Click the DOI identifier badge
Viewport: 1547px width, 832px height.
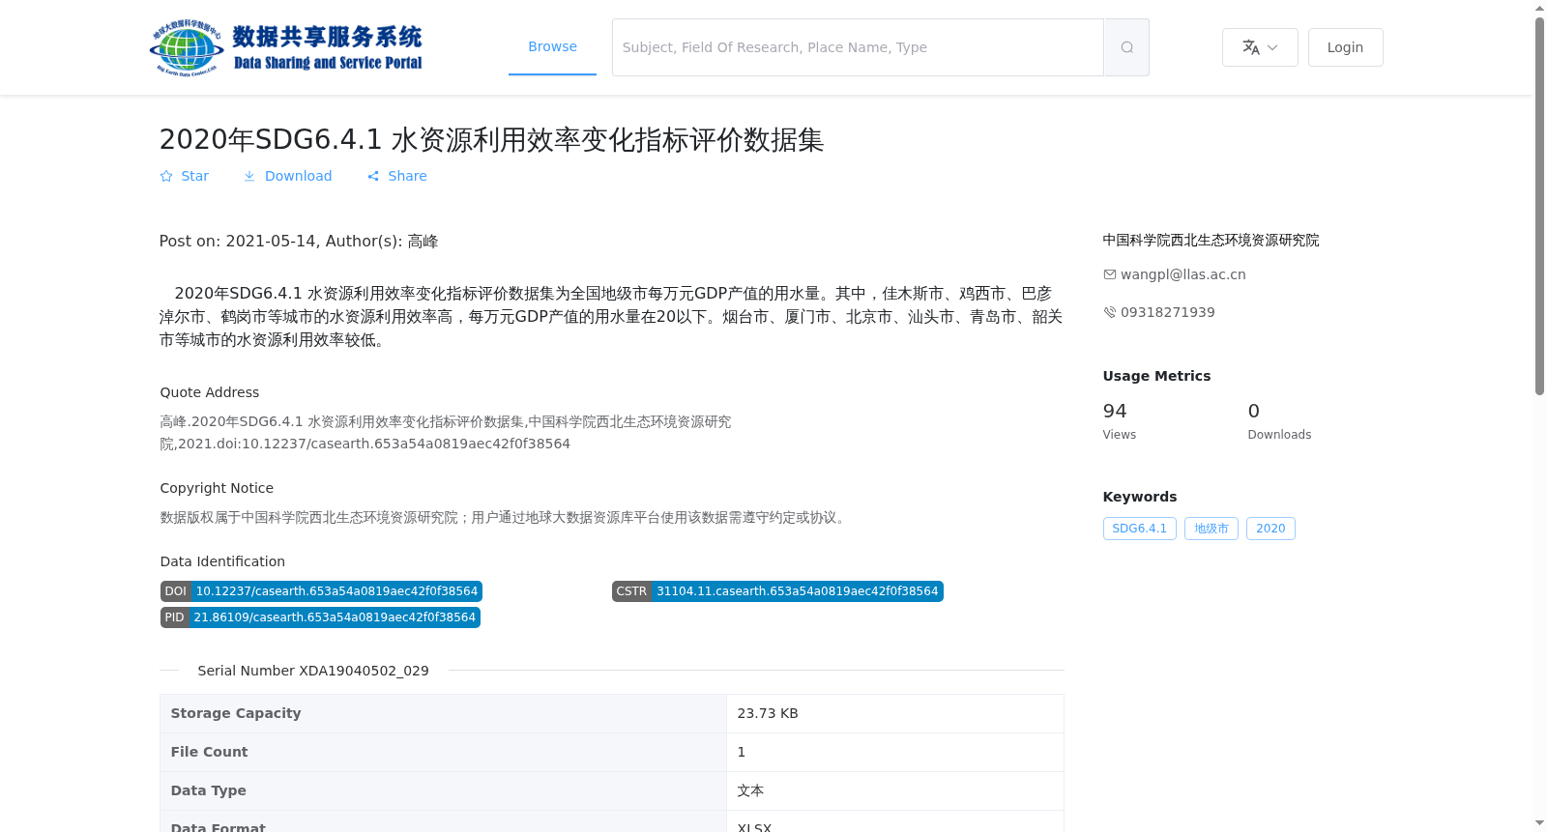click(x=321, y=591)
